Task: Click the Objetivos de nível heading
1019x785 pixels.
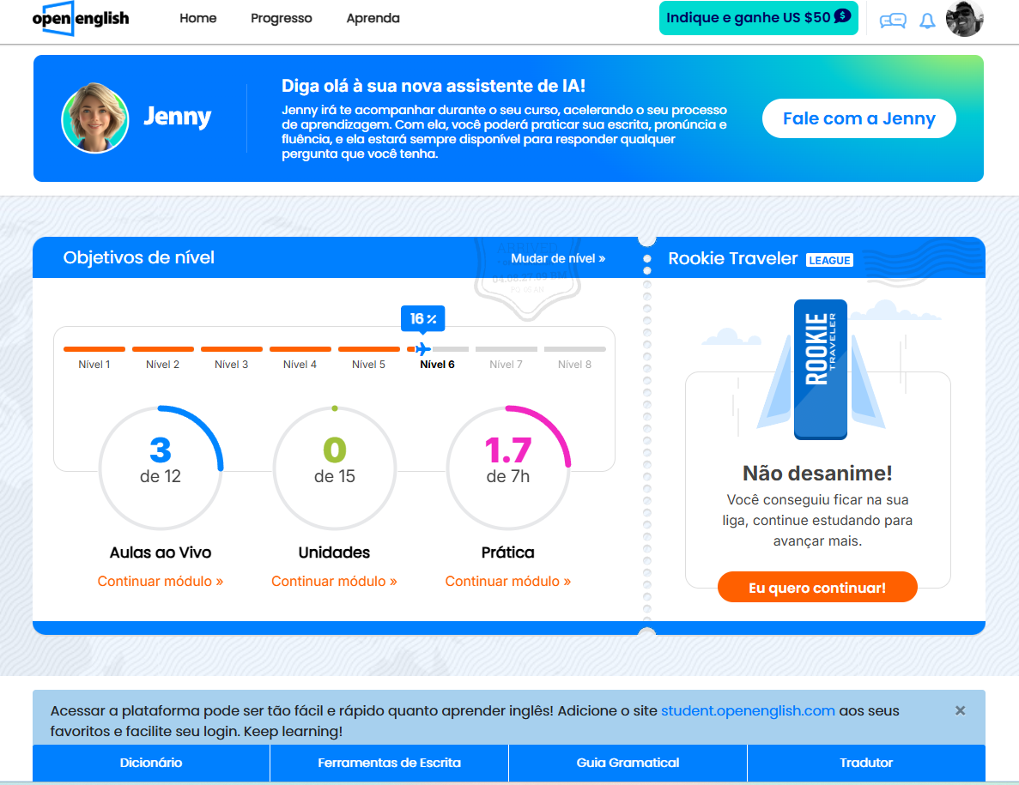Action: (138, 257)
